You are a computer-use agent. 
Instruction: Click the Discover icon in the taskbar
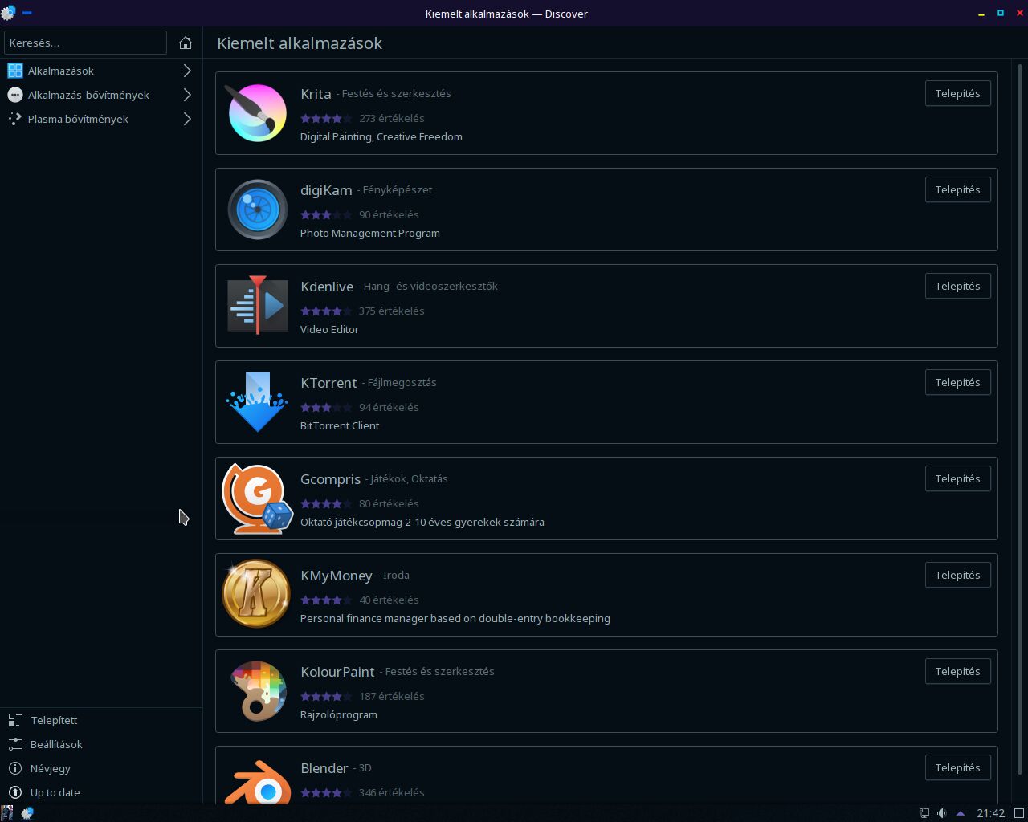(27, 813)
